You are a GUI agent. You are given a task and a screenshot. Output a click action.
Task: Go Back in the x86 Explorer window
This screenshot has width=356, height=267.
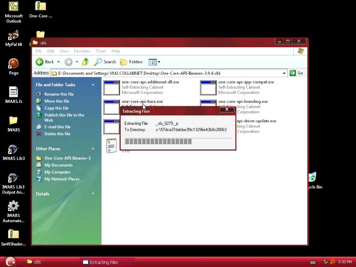45,62
